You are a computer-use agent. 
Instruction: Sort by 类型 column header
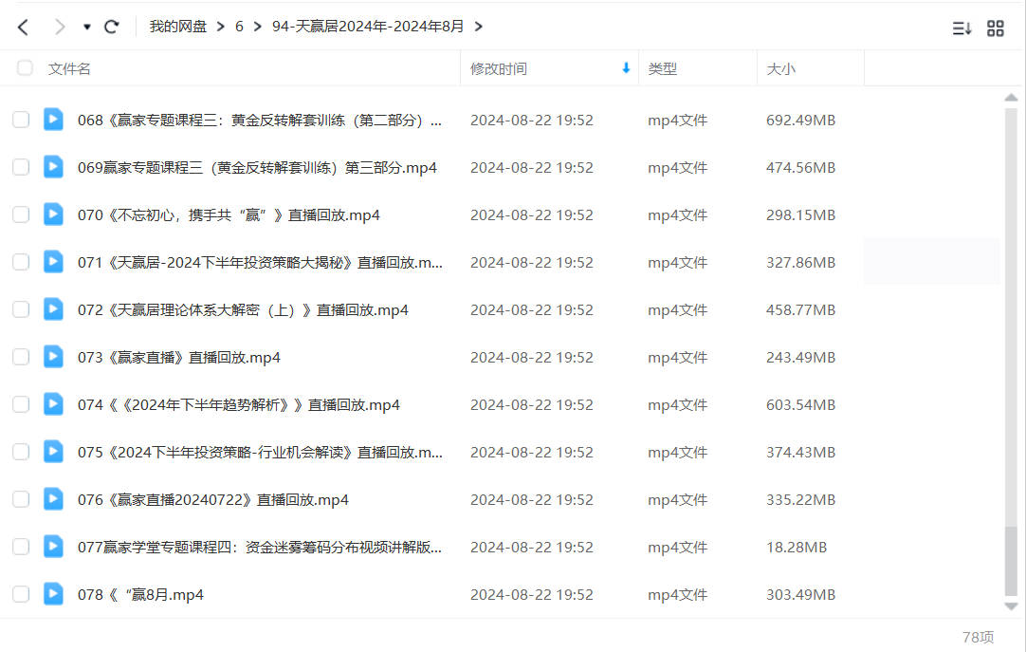click(662, 68)
